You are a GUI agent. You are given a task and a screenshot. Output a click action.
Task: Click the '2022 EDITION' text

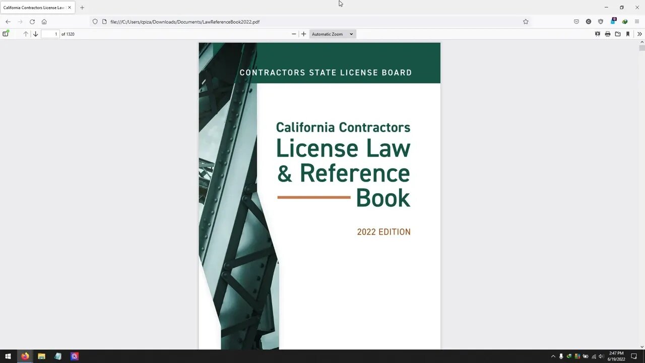(x=384, y=232)
